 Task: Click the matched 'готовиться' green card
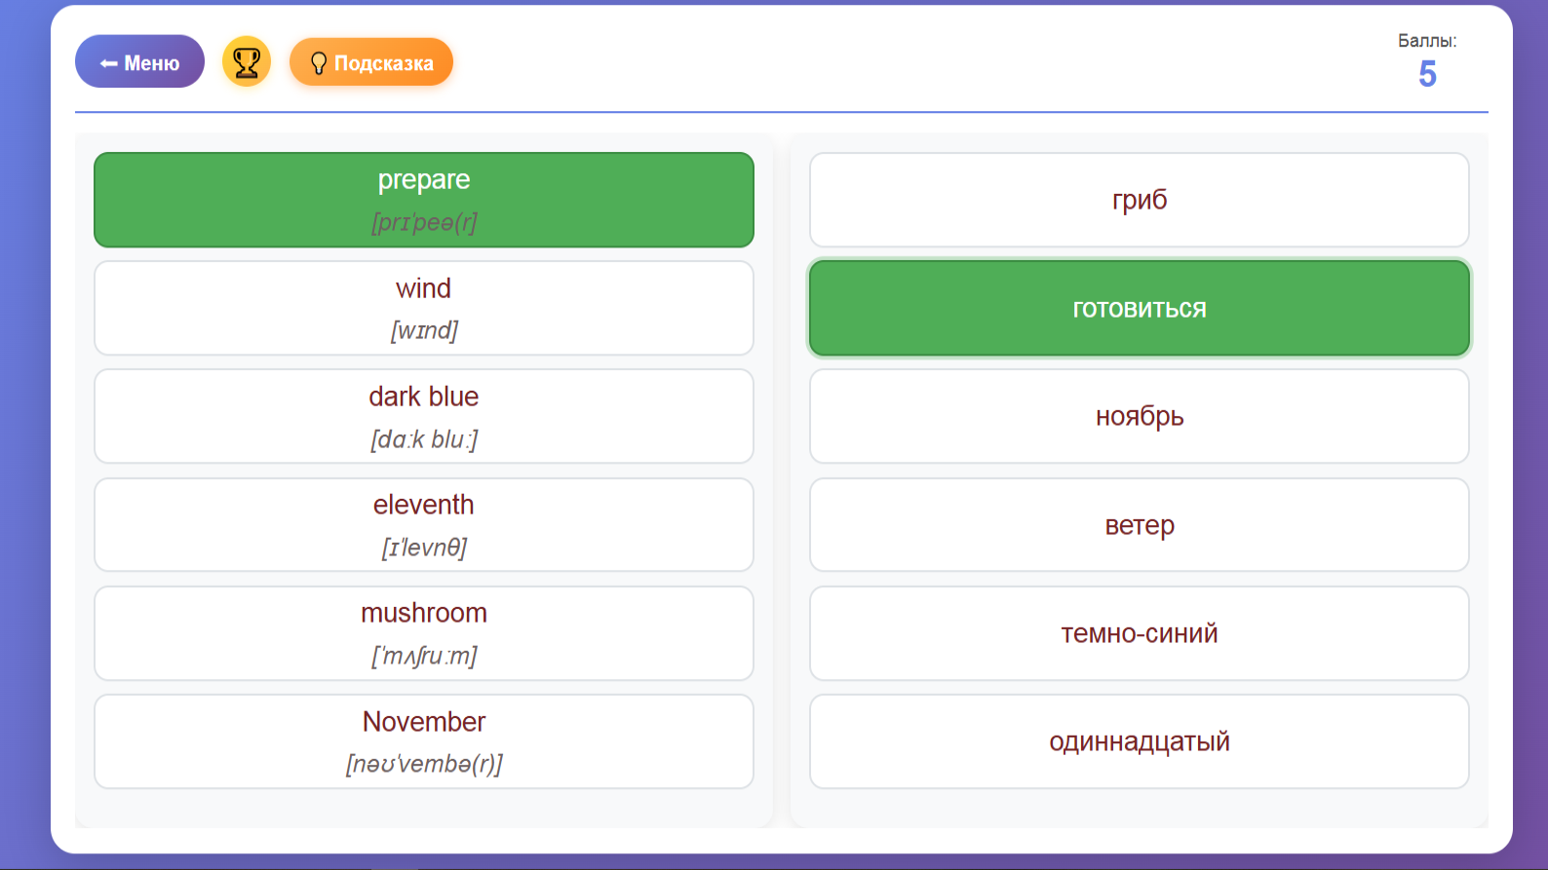(1139, 309)
